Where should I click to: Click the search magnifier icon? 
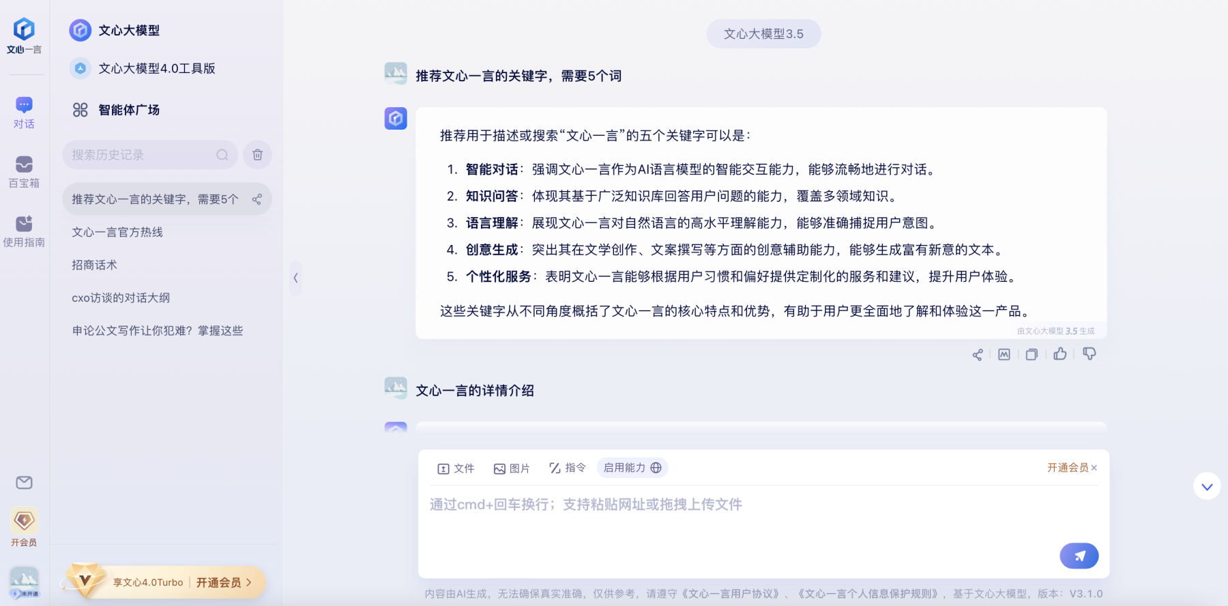(x=222, y=155)
